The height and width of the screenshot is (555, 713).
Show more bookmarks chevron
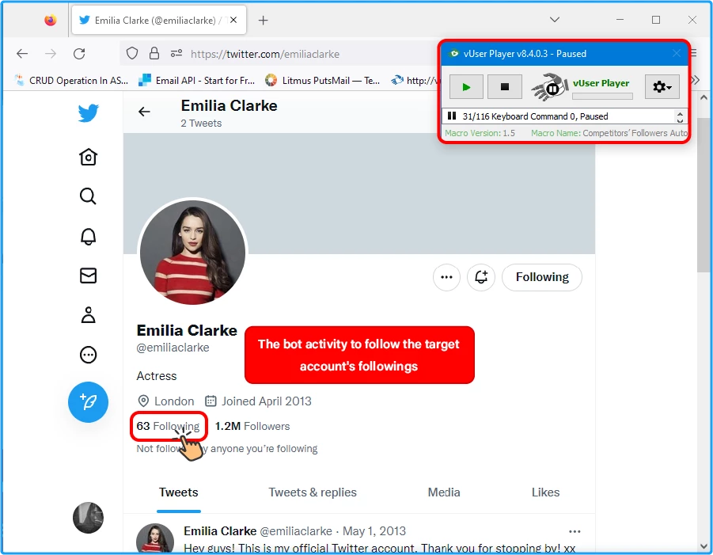click(695, 81)
